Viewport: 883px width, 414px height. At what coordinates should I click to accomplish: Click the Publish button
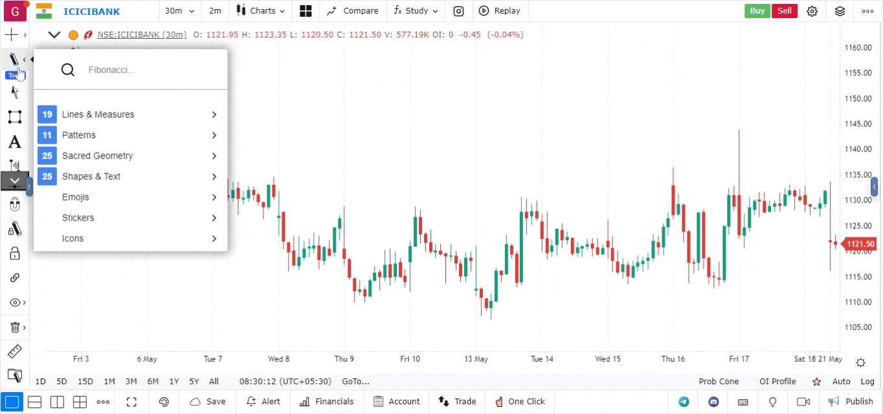click(x=851, y=402)
